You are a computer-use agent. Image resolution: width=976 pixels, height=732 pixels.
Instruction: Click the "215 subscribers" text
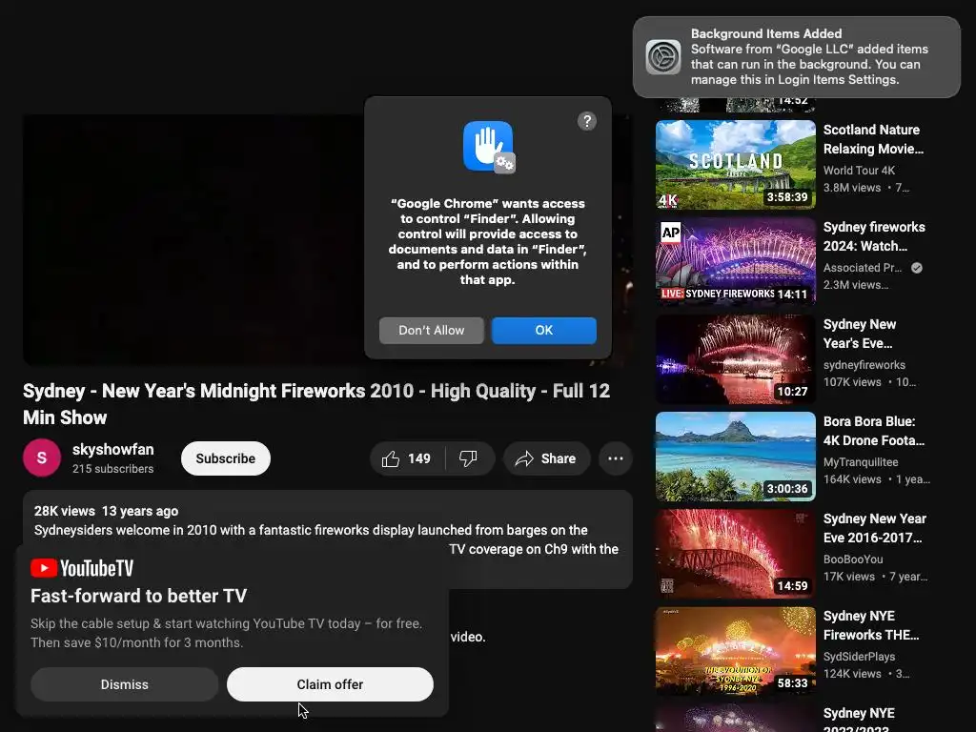112,469
